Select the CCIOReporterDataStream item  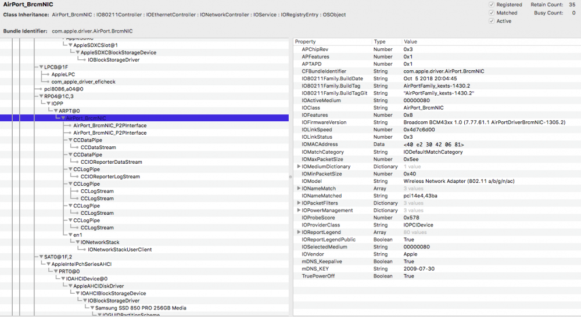(x=111, y=162)
